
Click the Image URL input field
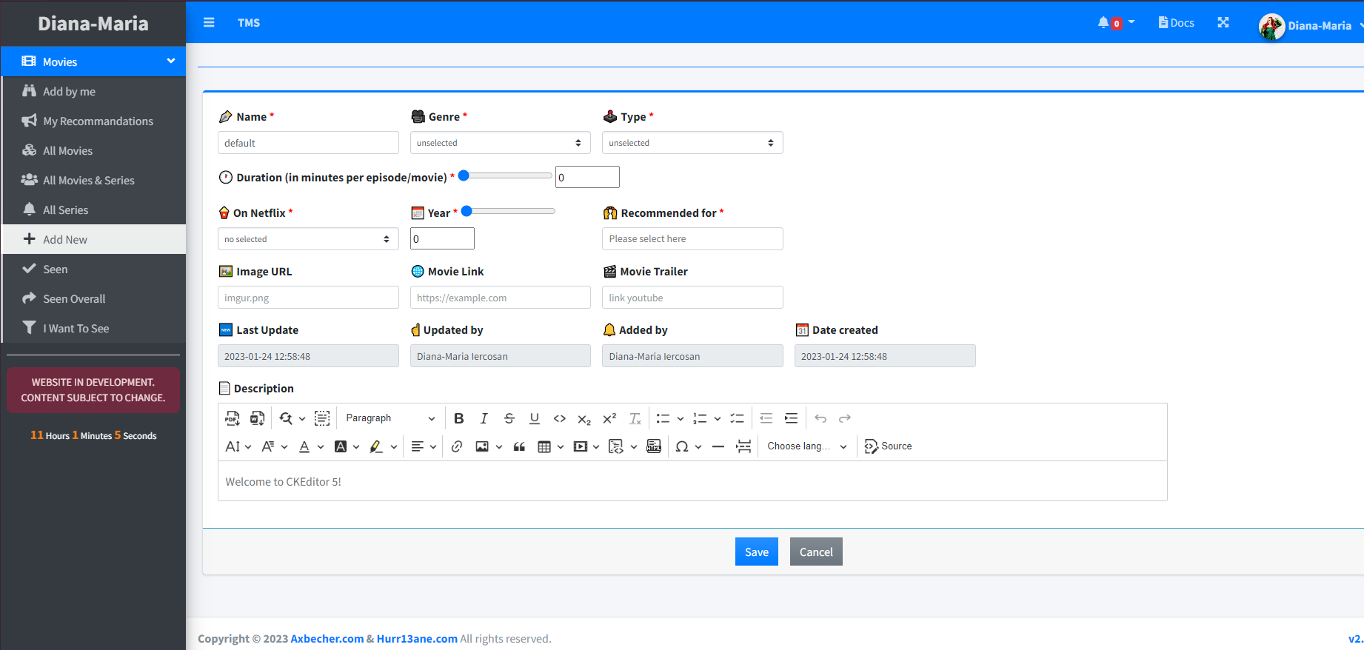click(308, 298)
